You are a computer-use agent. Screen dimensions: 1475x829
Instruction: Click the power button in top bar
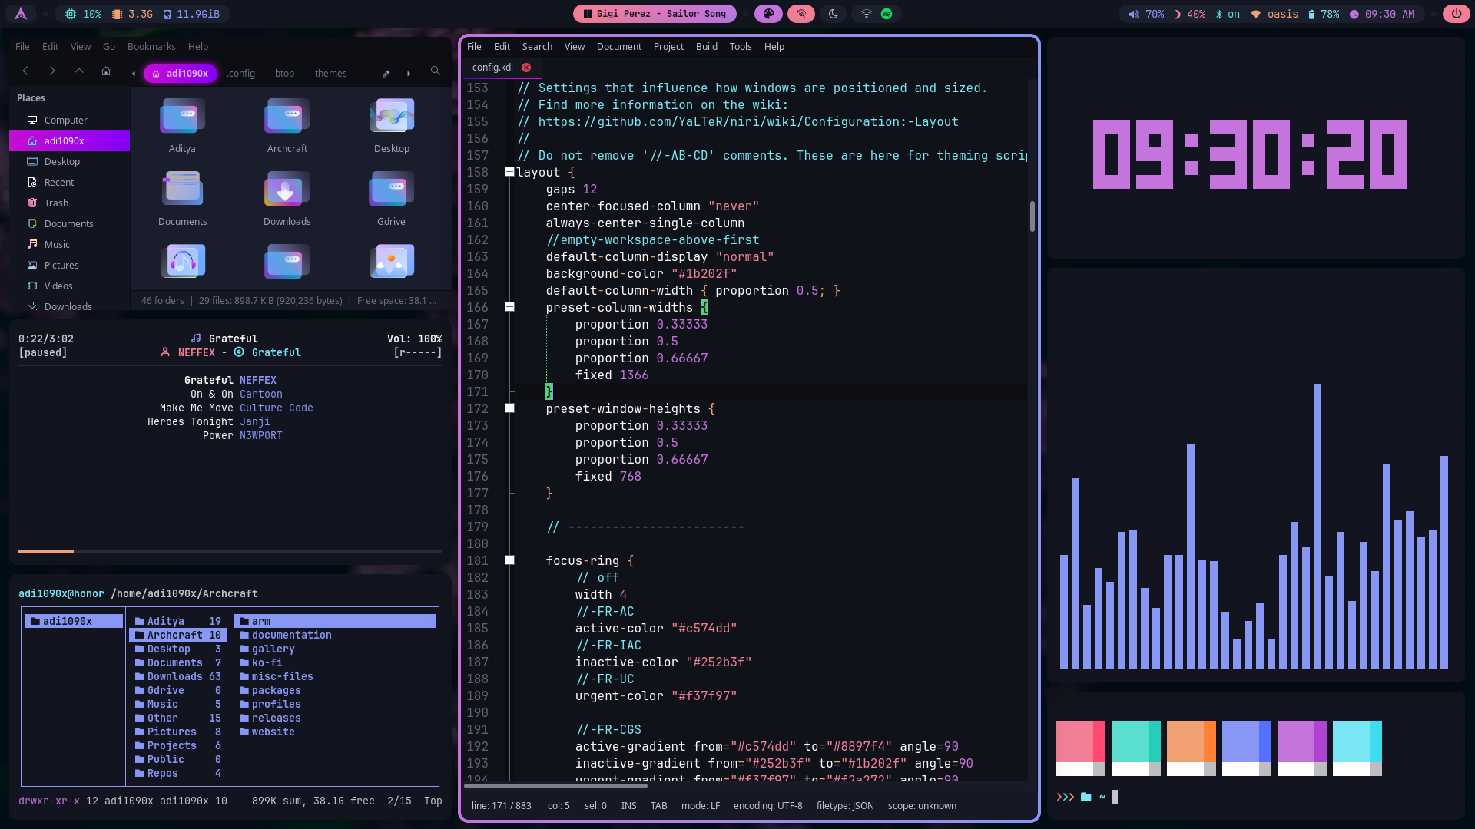1456,14
